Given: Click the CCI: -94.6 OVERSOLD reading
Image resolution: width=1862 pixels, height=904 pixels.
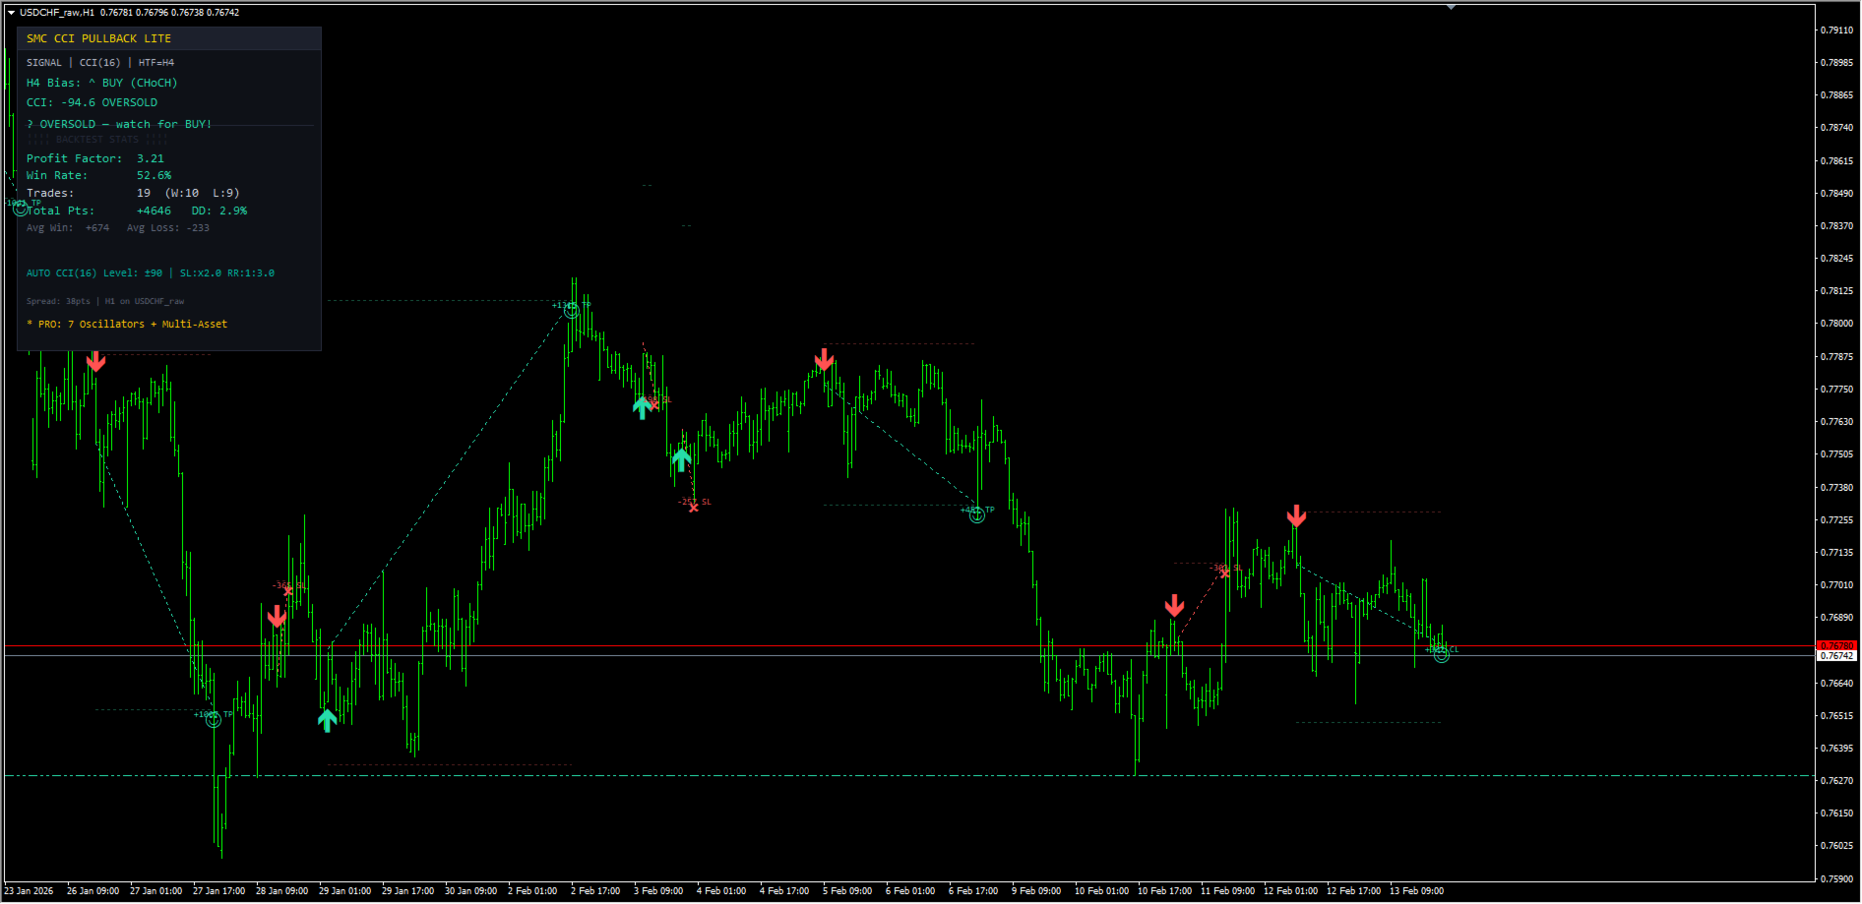Looking at the screenshot, I should click(x=92, y=103).
